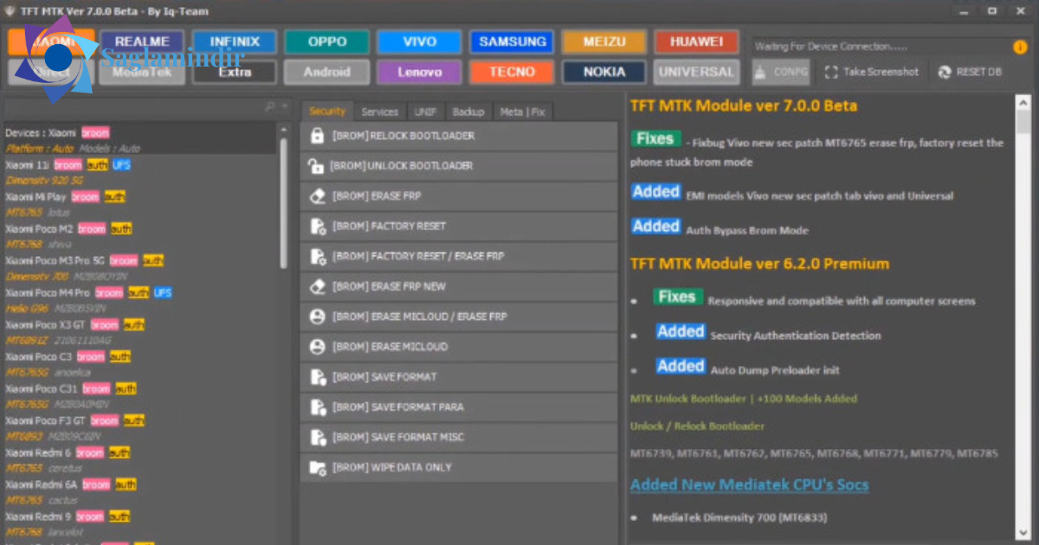Viewport: 1039px width, 545px height.
Task: Click the RESET DB button
Action: click(x=970, y=72)
